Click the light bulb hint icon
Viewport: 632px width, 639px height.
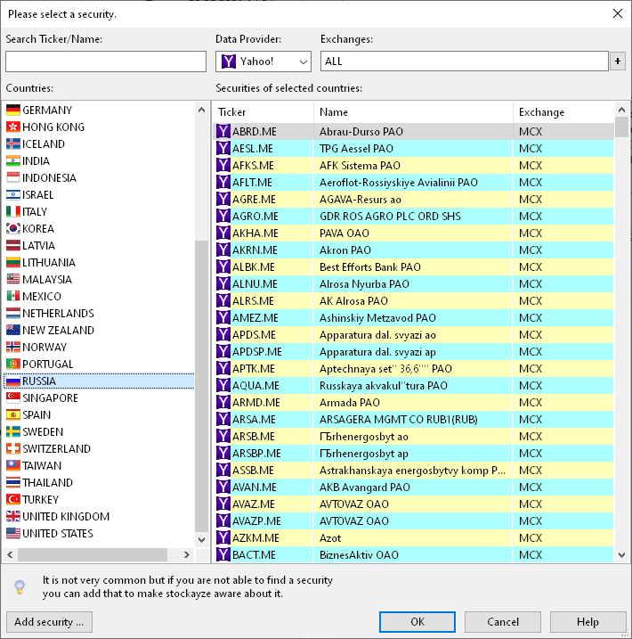coord(20,586)
